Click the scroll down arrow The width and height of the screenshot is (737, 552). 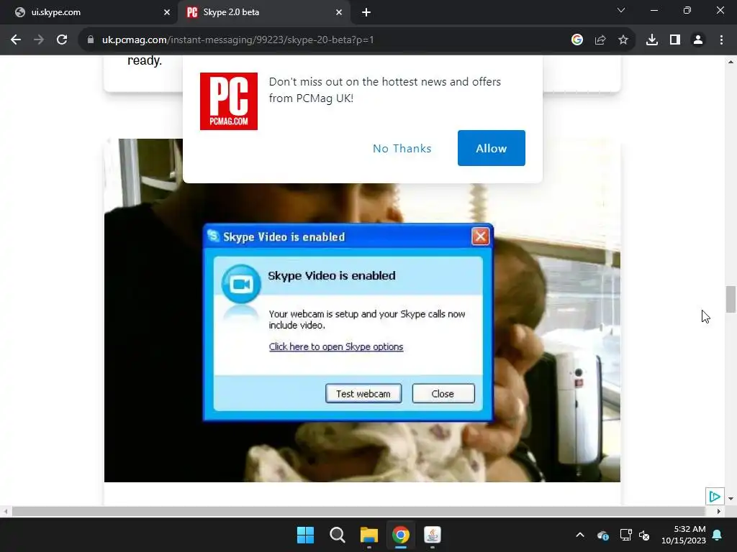[731, 499]
